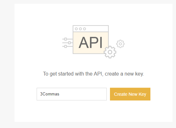Screen dimensions: 176x128
Task: Click the Create New Key button
Action: [130, 94]
